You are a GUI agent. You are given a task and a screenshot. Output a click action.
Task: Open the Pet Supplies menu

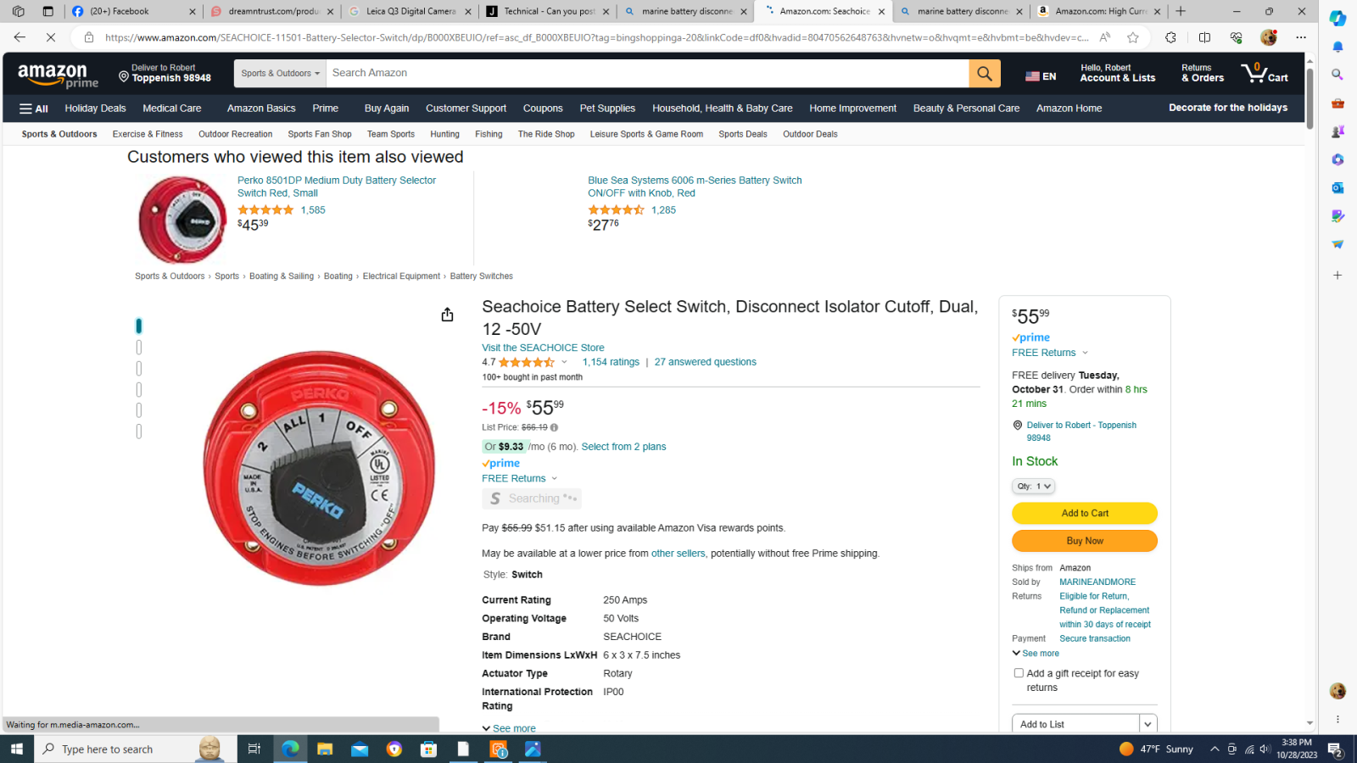coord(607,109)
